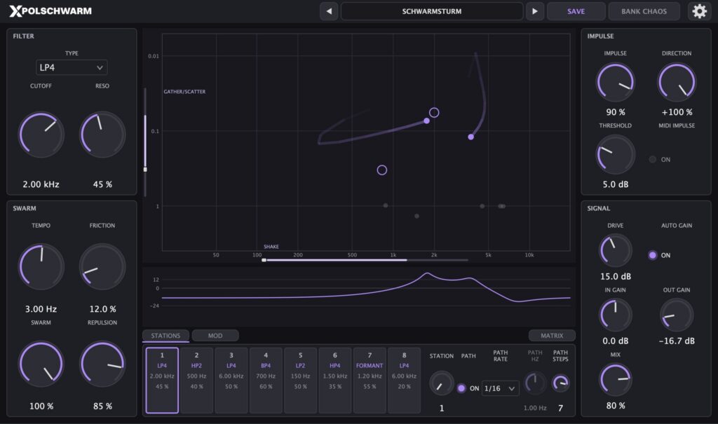Viewport: 718px width, 424px height.
Task: Toggle MIDI Impulse on
Action: [x=653, y=159]
